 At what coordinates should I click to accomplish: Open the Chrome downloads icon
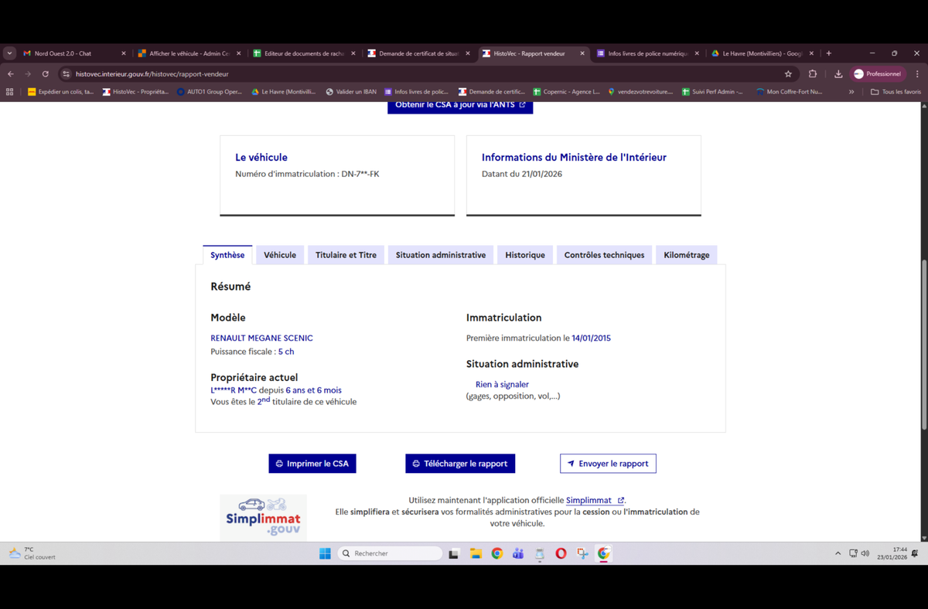[x=838, y=74]
